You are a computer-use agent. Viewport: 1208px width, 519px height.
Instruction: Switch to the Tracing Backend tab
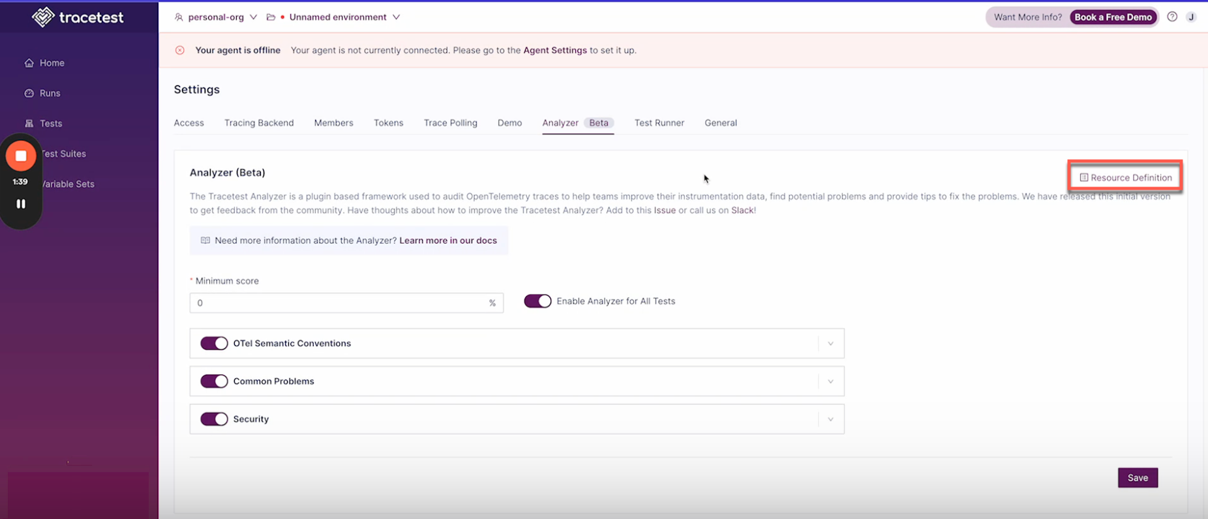click(259, 123)
